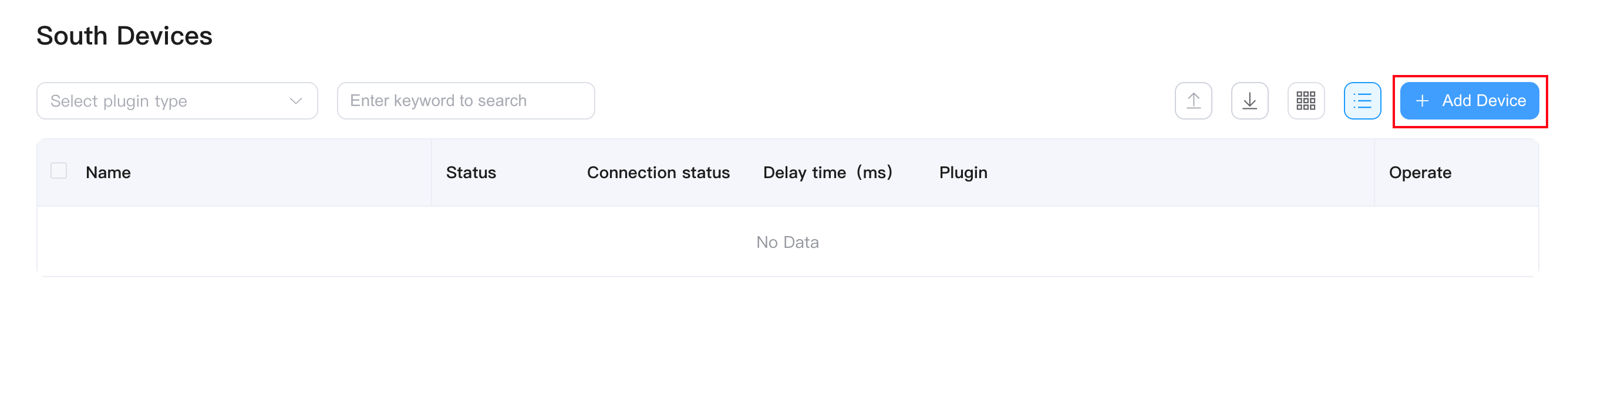The height and width of the screenshot is (416, 1604).
Task: Toggle the select-all checkbox in table header
Action: [59, 171]
